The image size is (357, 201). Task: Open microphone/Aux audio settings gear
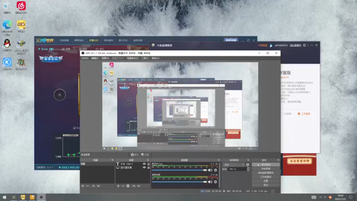point(216,170)
